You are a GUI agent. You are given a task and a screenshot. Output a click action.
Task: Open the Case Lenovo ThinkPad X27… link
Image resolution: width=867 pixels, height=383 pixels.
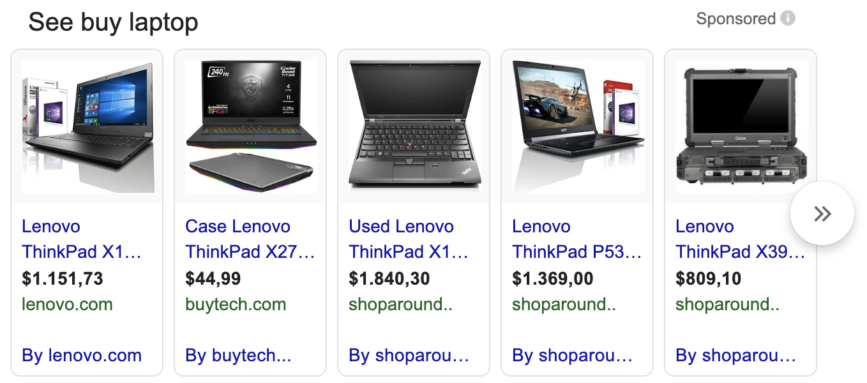pos(250,239)
